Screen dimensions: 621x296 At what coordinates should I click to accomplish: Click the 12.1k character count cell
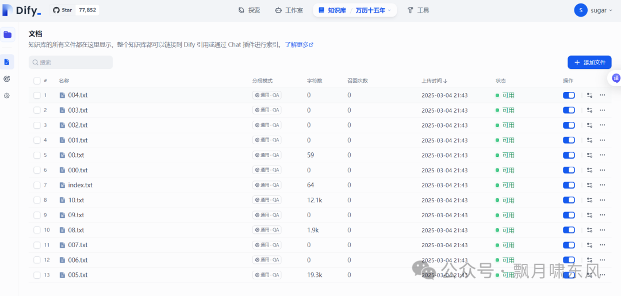315,200
